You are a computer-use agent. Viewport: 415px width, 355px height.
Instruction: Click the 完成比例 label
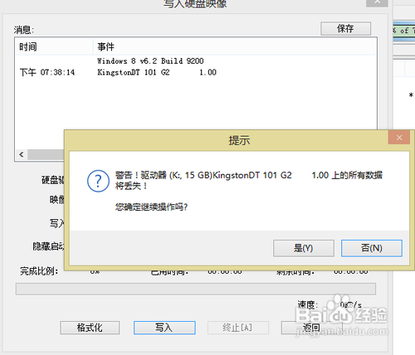click(x=39, y=271)
